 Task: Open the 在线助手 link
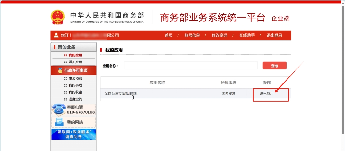[247, 35]
